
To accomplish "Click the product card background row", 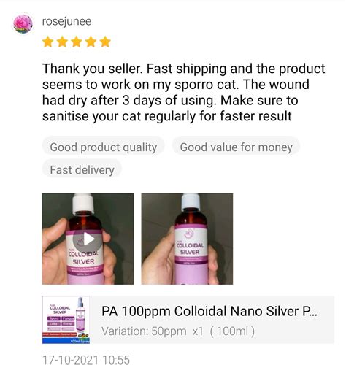I will click(188, 320).
